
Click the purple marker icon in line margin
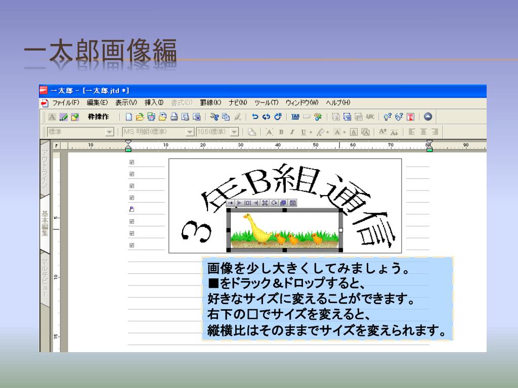coord(132,209)
